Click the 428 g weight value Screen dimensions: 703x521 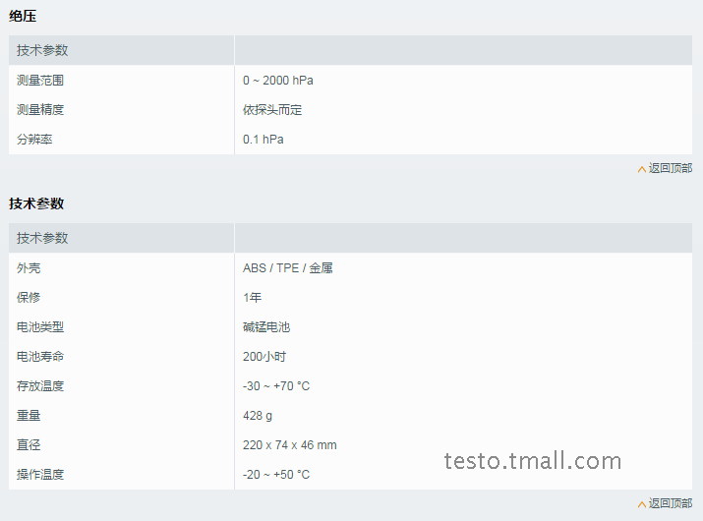pyautogui.click(x=258, y=416)
